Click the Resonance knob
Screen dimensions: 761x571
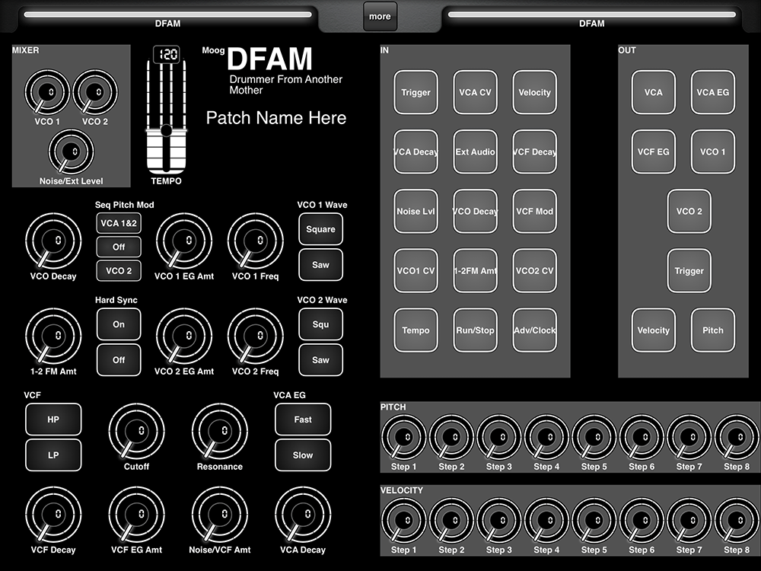219,432
